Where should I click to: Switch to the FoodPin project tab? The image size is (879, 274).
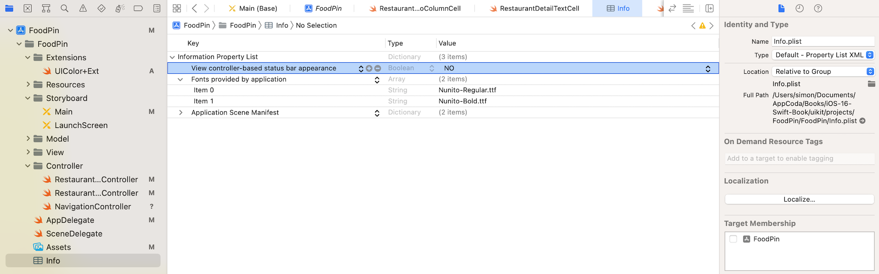click(x=323, y=8)
